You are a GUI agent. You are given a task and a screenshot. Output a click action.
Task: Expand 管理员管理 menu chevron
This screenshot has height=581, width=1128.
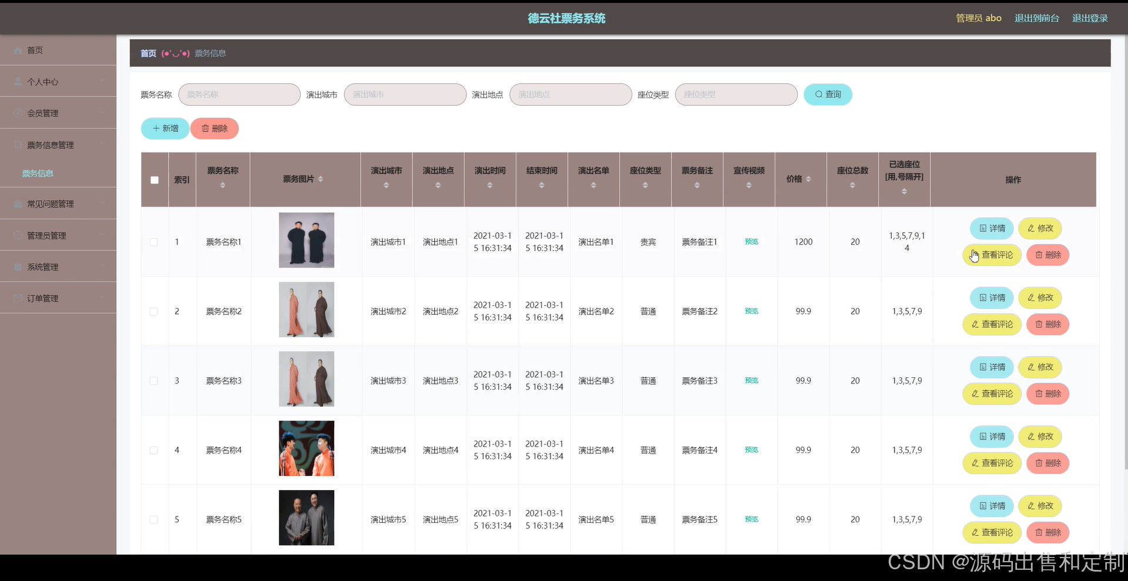[102, 235]
